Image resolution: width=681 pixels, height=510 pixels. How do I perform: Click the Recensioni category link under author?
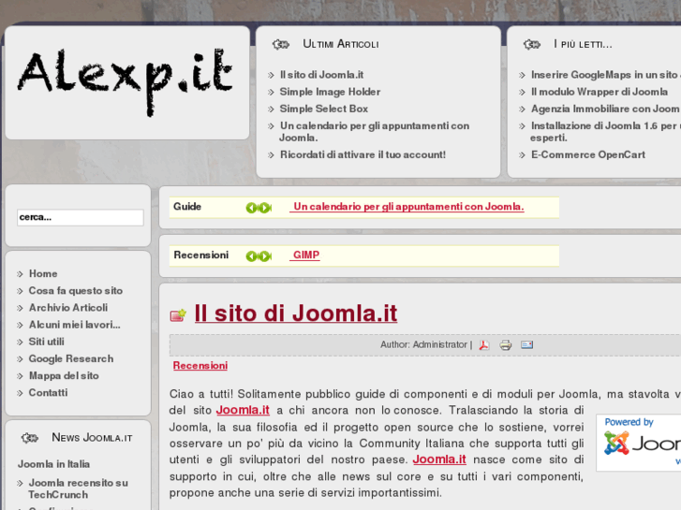tap(200, 366)
